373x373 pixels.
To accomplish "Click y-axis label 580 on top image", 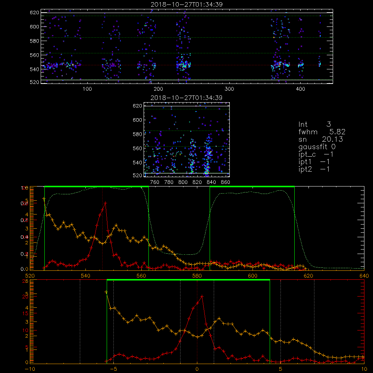I will [x=34, y=41].
